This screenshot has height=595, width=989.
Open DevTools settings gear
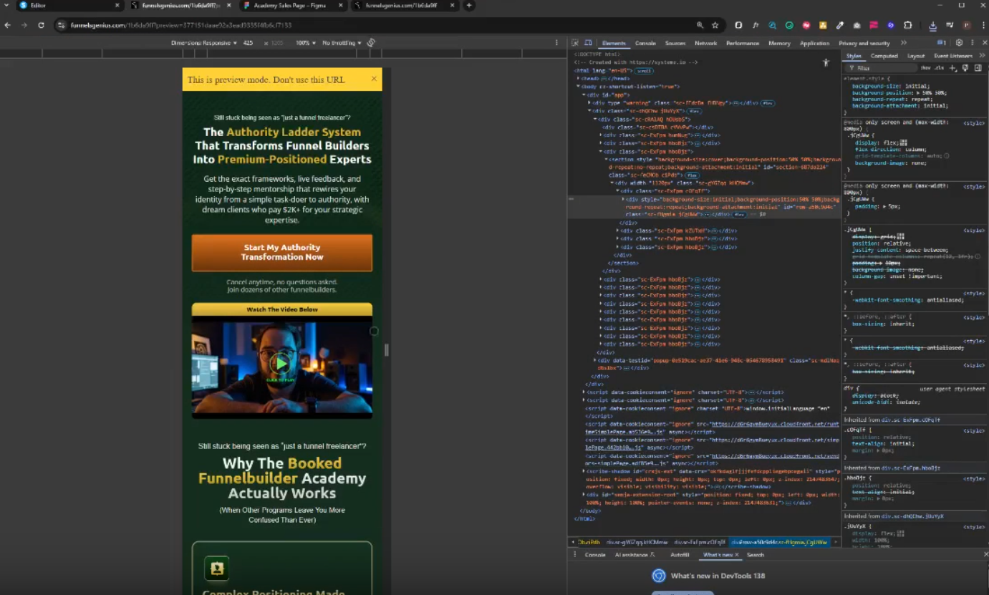959,43
